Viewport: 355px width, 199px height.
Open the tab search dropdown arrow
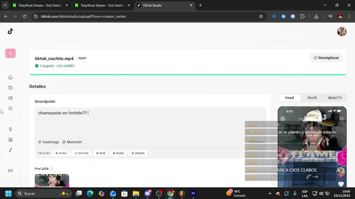point(5,5)
